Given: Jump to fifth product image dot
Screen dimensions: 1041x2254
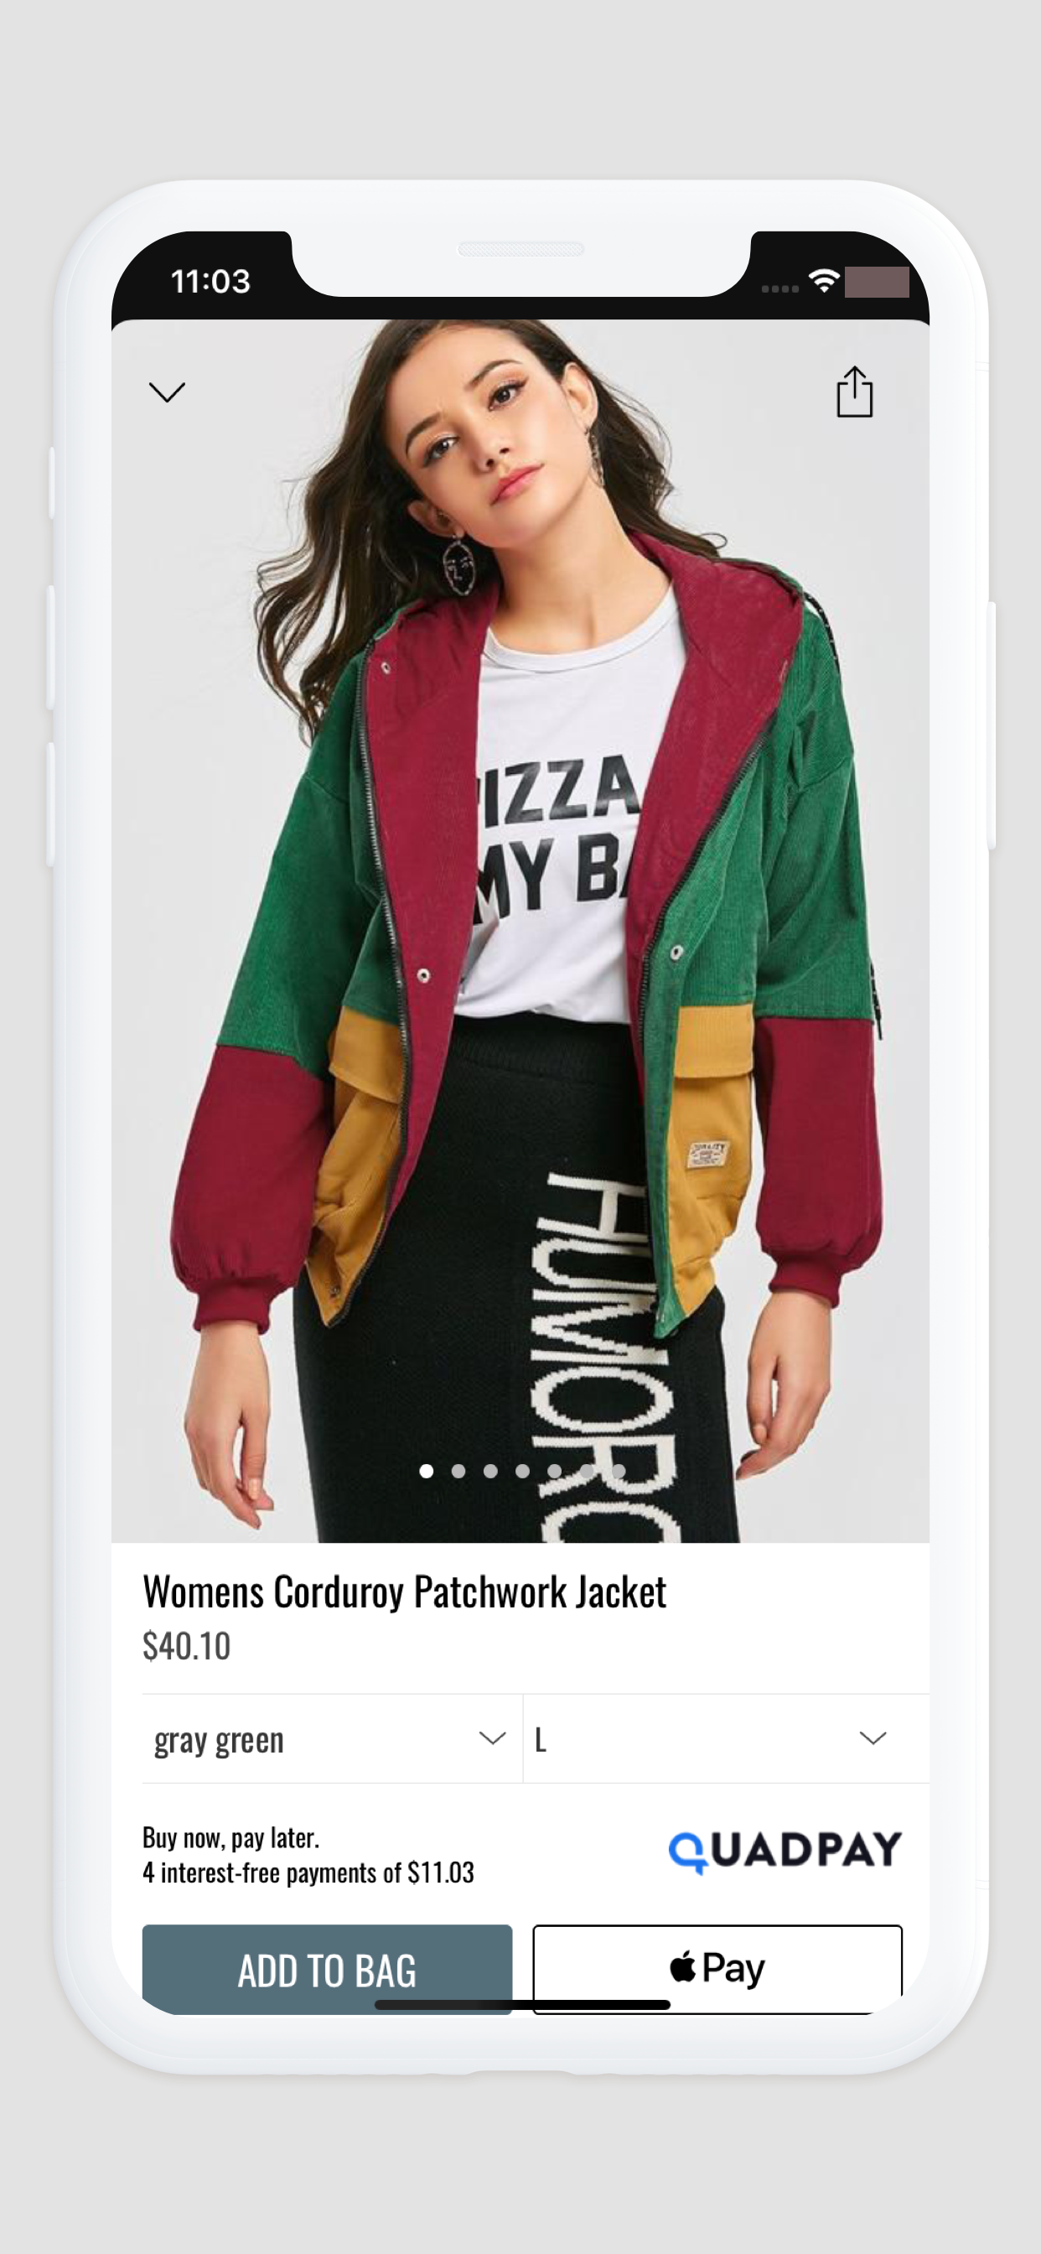Looking at the screenshot, I should click(555, 1471).
